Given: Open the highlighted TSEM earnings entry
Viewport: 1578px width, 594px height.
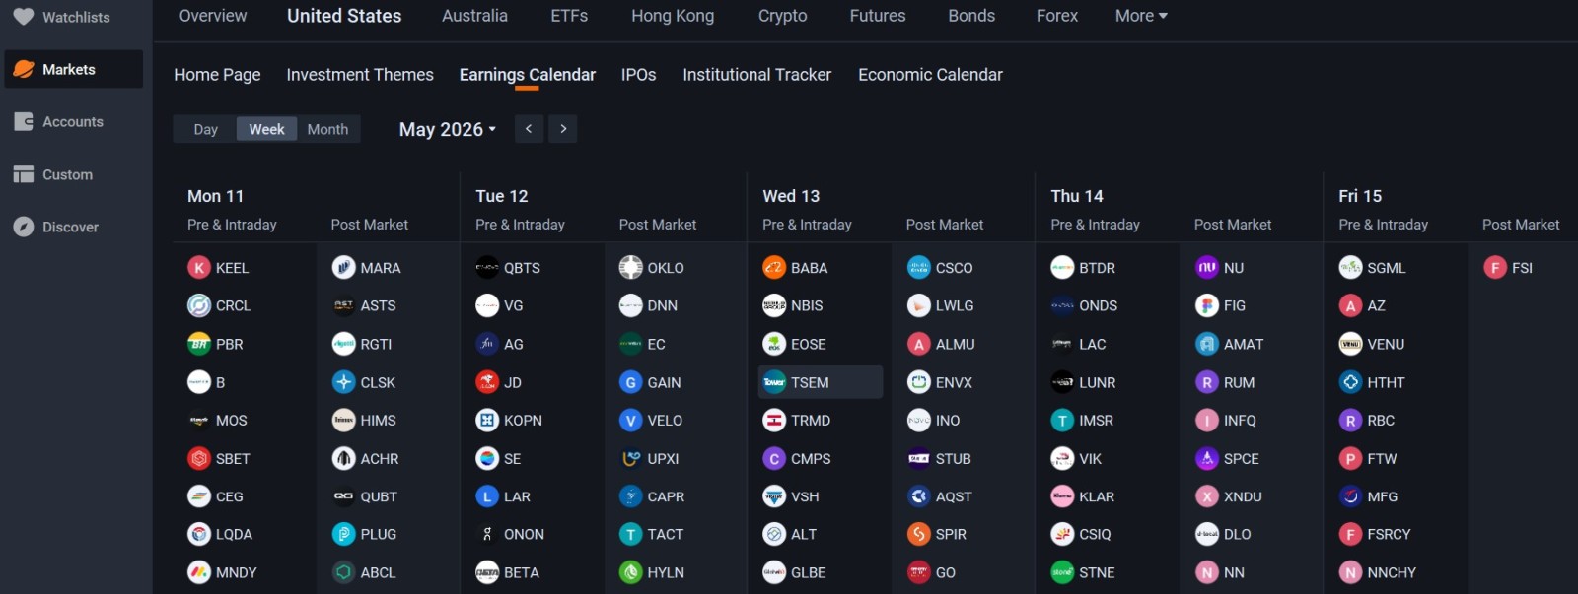Looking at the screenshot, I should (821, 382).
